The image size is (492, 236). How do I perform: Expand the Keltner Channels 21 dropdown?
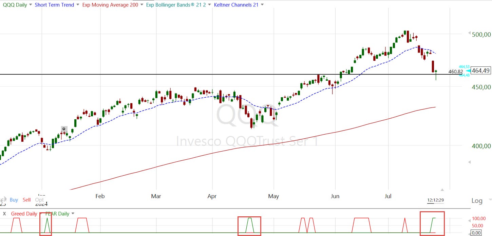coord(262,5)
